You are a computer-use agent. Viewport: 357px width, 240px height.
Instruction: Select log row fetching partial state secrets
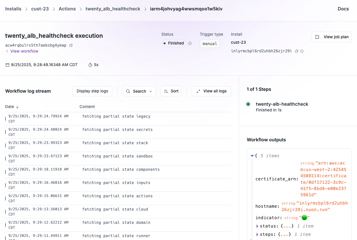[x=118, y=132]
